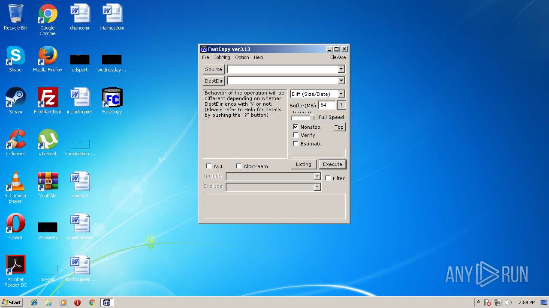This screenshot has height=308, width=549.
Task: Open the Steam desktop shortcut
Action: 15,101
